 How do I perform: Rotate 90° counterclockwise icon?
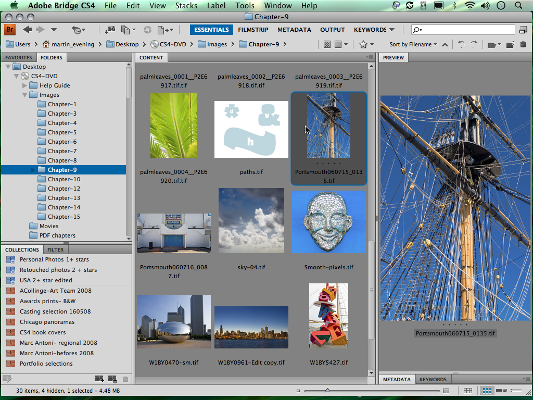[x=461, y=44]
